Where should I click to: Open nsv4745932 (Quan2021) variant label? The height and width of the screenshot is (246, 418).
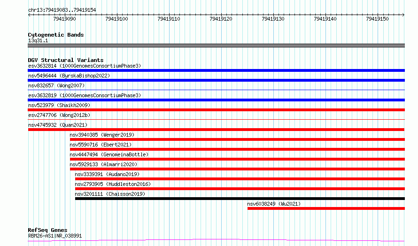click(x=58, y=125)
